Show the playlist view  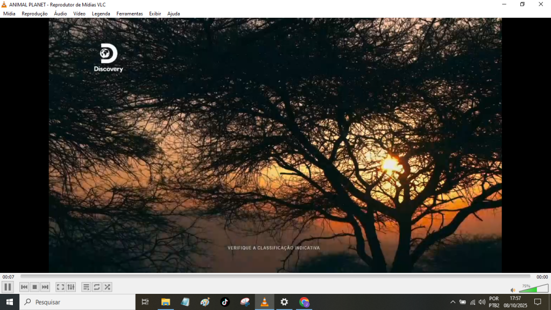coord(86,287)
